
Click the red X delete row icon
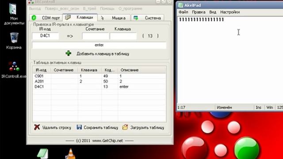point(37,127)
